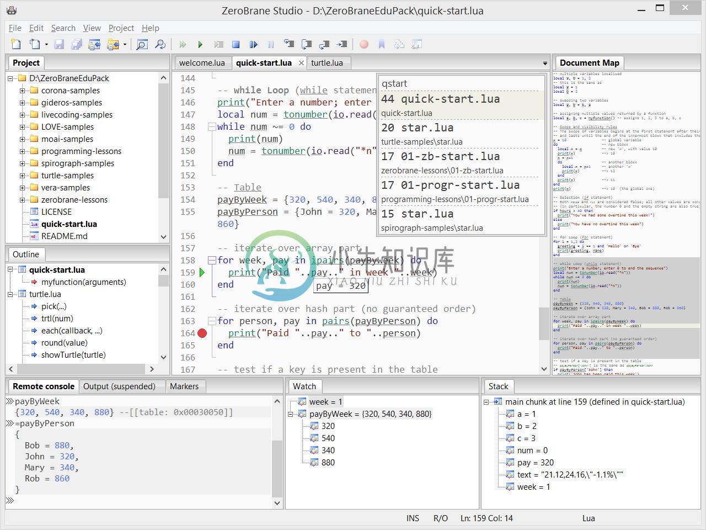The image size is (706, 530).
Task: Click the Step Out debugger icon
Action: pos(324,44)
